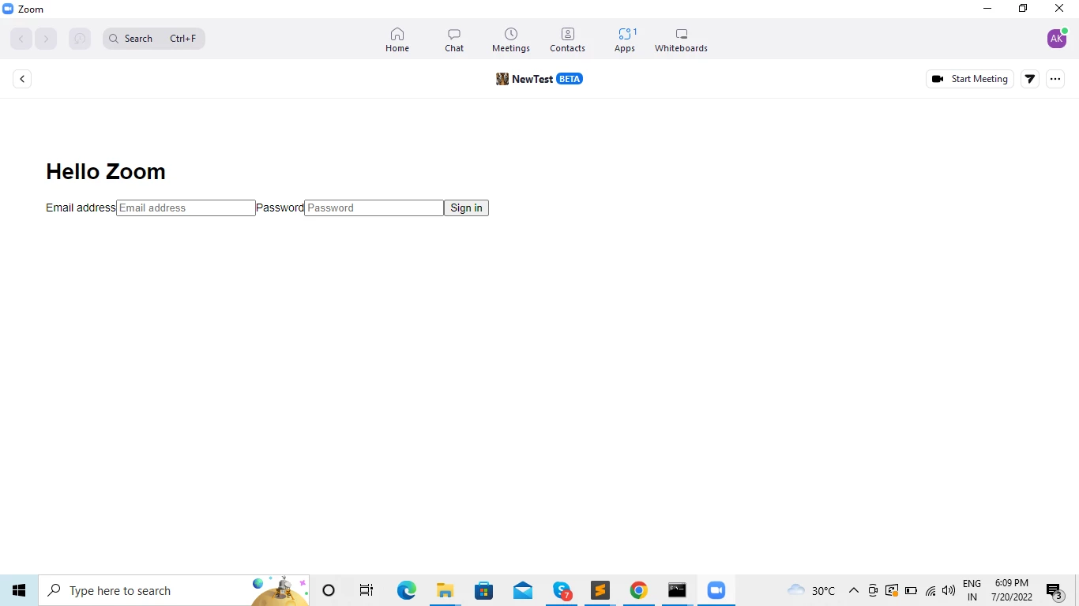Open Skype from the taskbar
This screenshot has width=1079, height=606.
click(562, 590)
